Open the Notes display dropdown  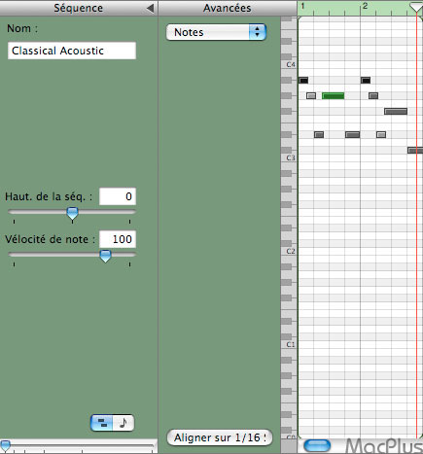216,32
